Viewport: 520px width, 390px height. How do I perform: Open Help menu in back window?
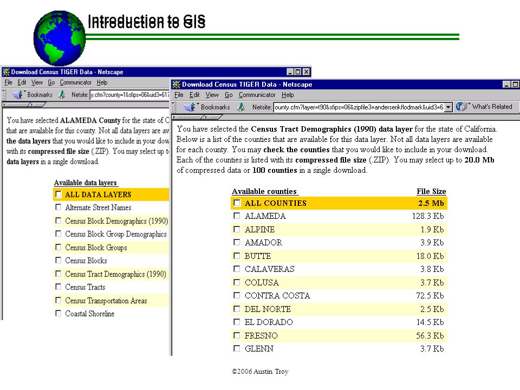pos(102,82)
